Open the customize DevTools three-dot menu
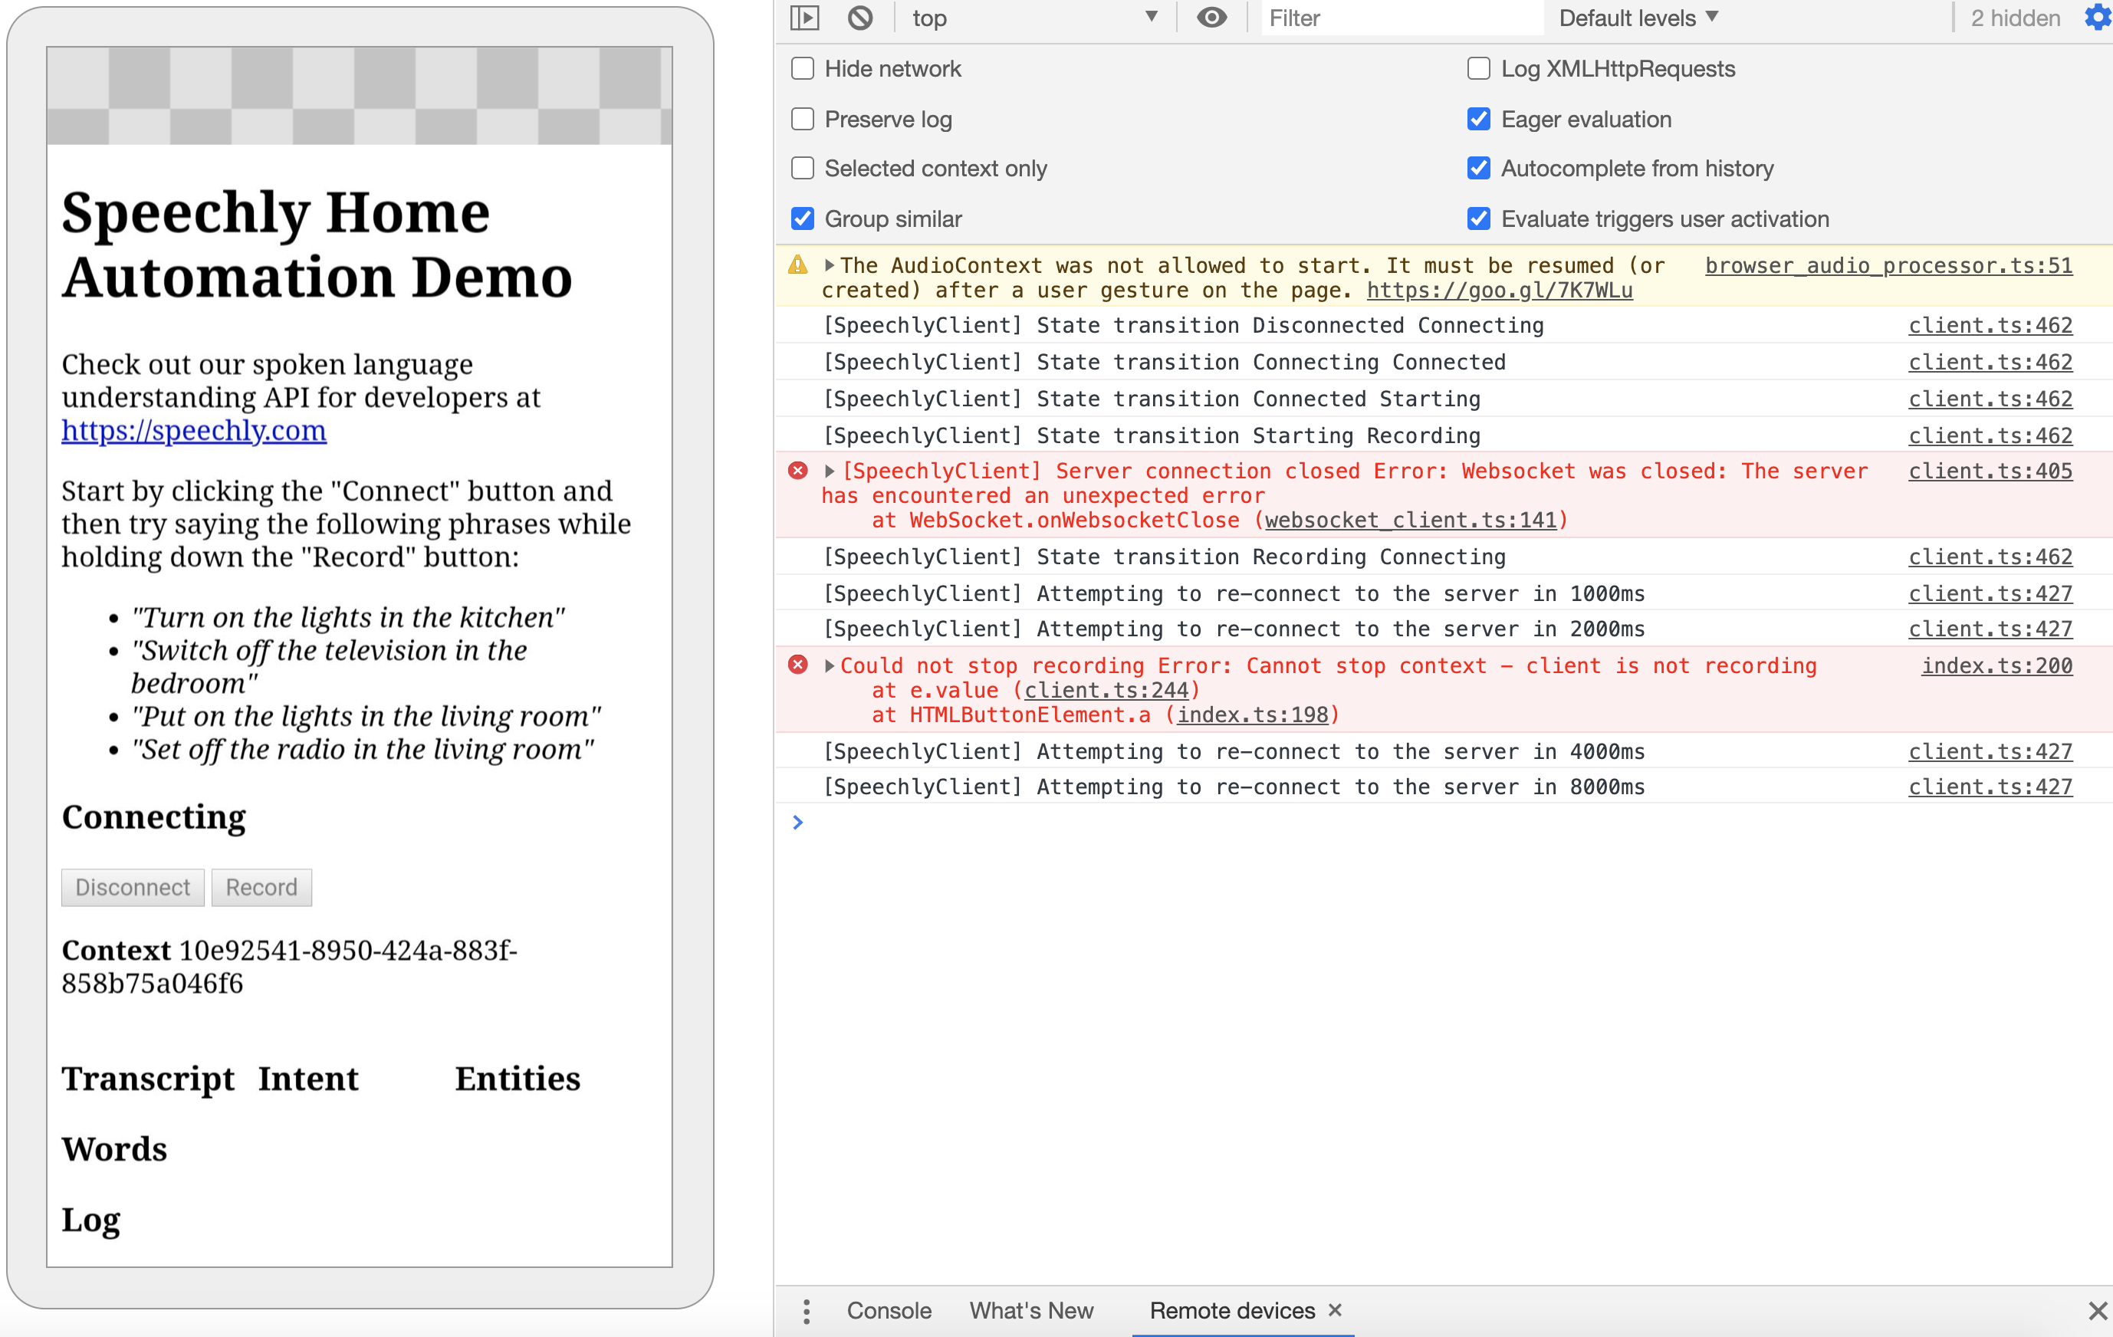Screen dimensions: 2113x1337 coord(806,1311)
